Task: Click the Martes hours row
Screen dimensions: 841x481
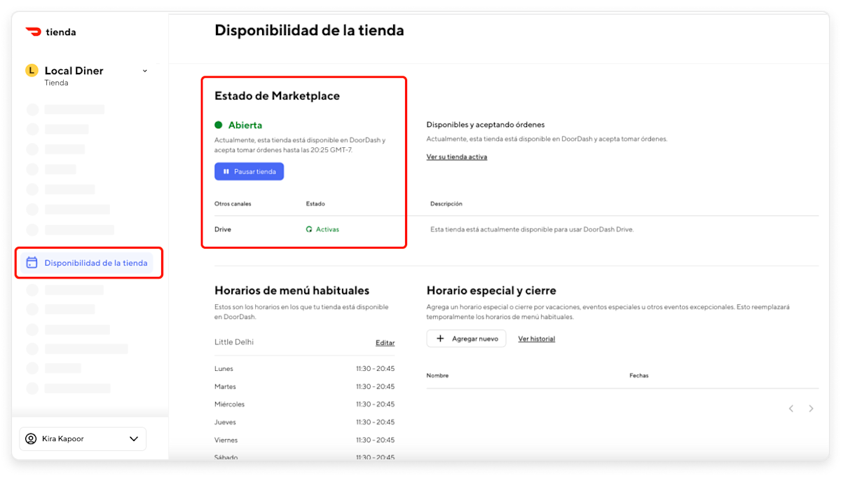Action: (x=305, y=386)
